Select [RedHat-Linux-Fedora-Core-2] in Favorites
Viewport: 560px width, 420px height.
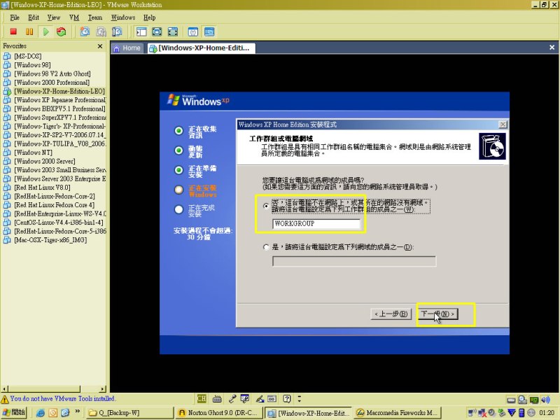55,197
